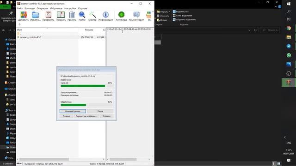Open the Операции menu
This screenshot has width=296, height=166.
(x=42, y=8)
